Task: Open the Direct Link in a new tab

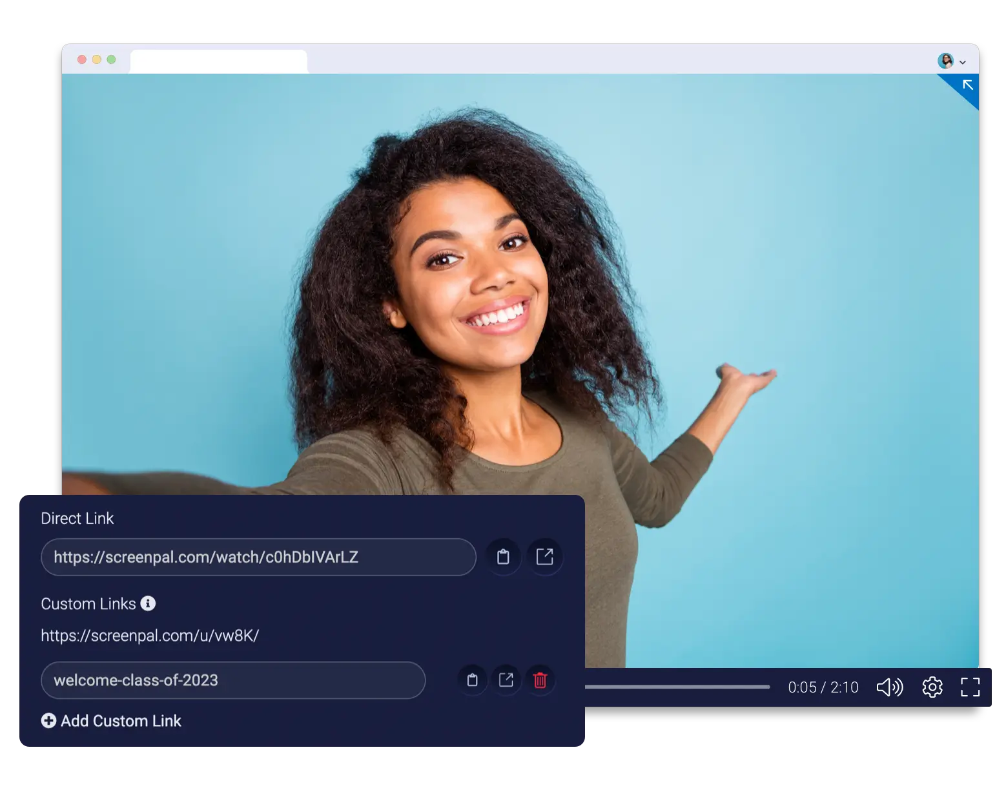Action: coord(544,557)
